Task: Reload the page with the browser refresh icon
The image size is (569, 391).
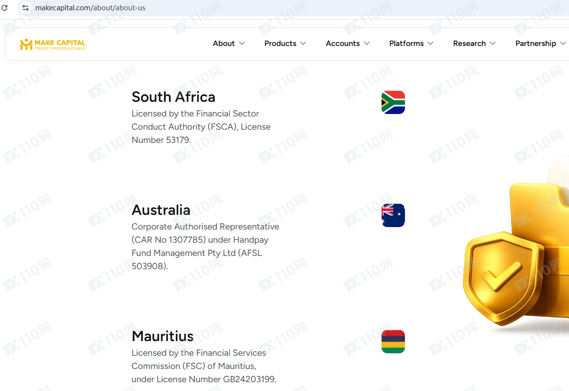Action: click(5, 8)
